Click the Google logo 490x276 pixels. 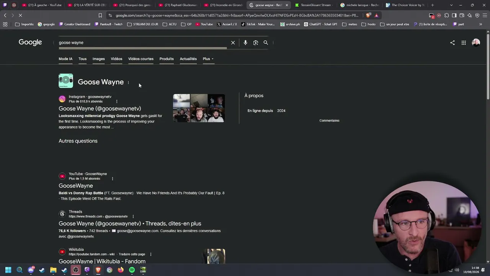click(x=30, y=42)
